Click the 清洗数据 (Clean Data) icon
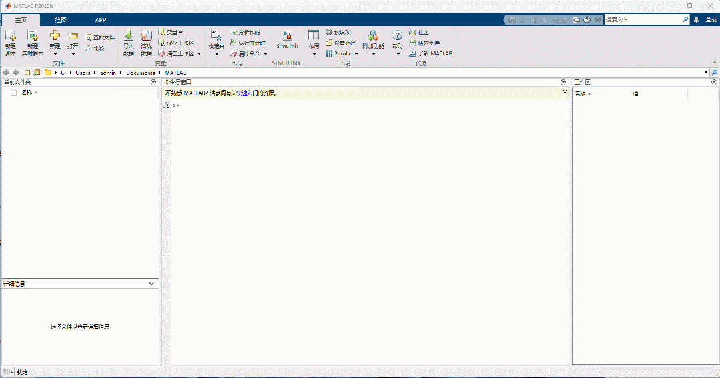 [147, 36]
